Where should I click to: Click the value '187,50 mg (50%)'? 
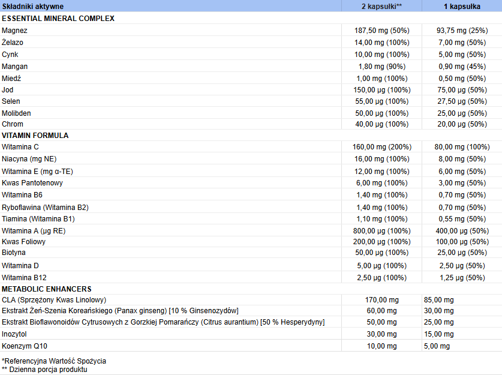pos(381,31)
